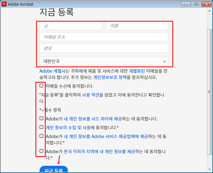Open the 대한민국 country dropdown
This screenshot has width=213, height=173.
(104, 61)
